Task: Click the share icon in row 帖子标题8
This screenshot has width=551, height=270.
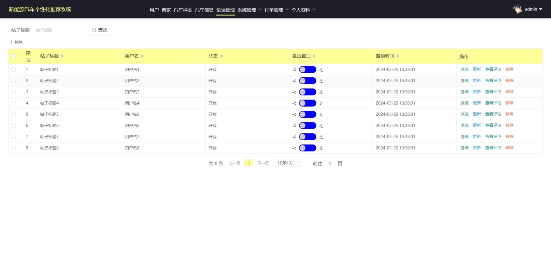Action: (x=294, y=148)
